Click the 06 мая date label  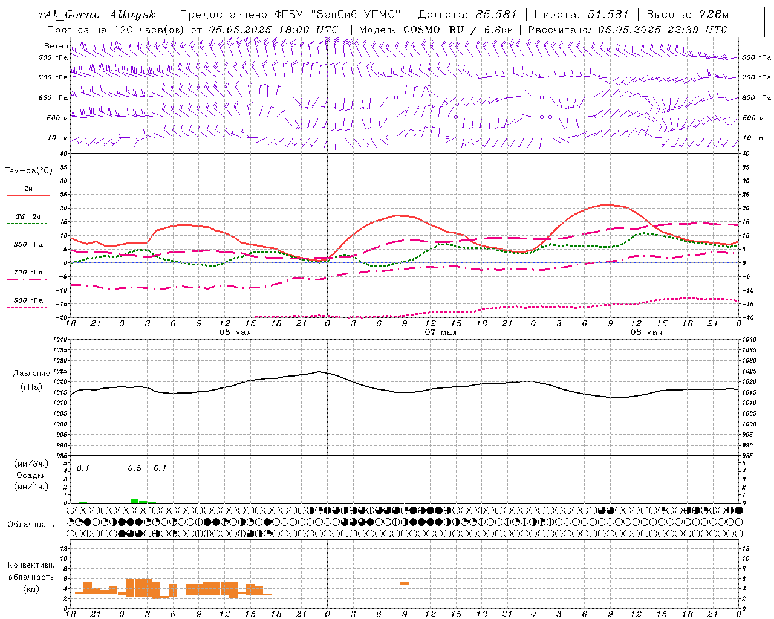(235, 332)
